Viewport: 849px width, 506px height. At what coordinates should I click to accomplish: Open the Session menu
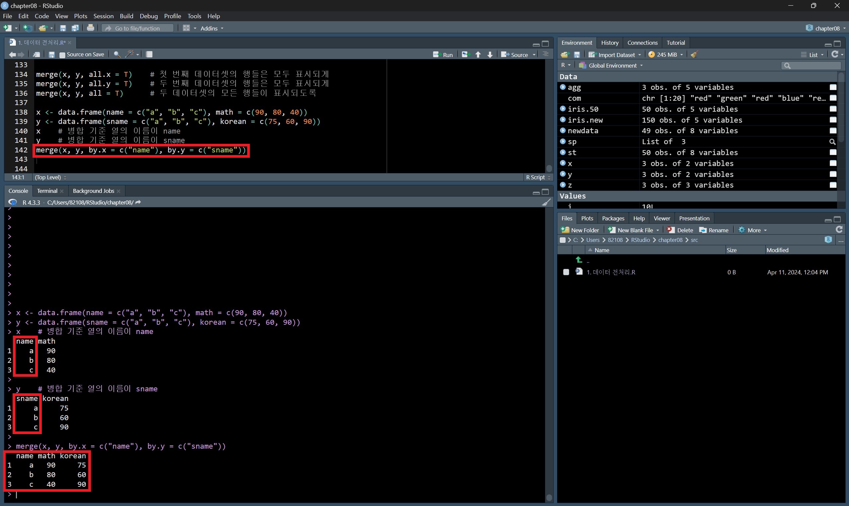point(104,16)
